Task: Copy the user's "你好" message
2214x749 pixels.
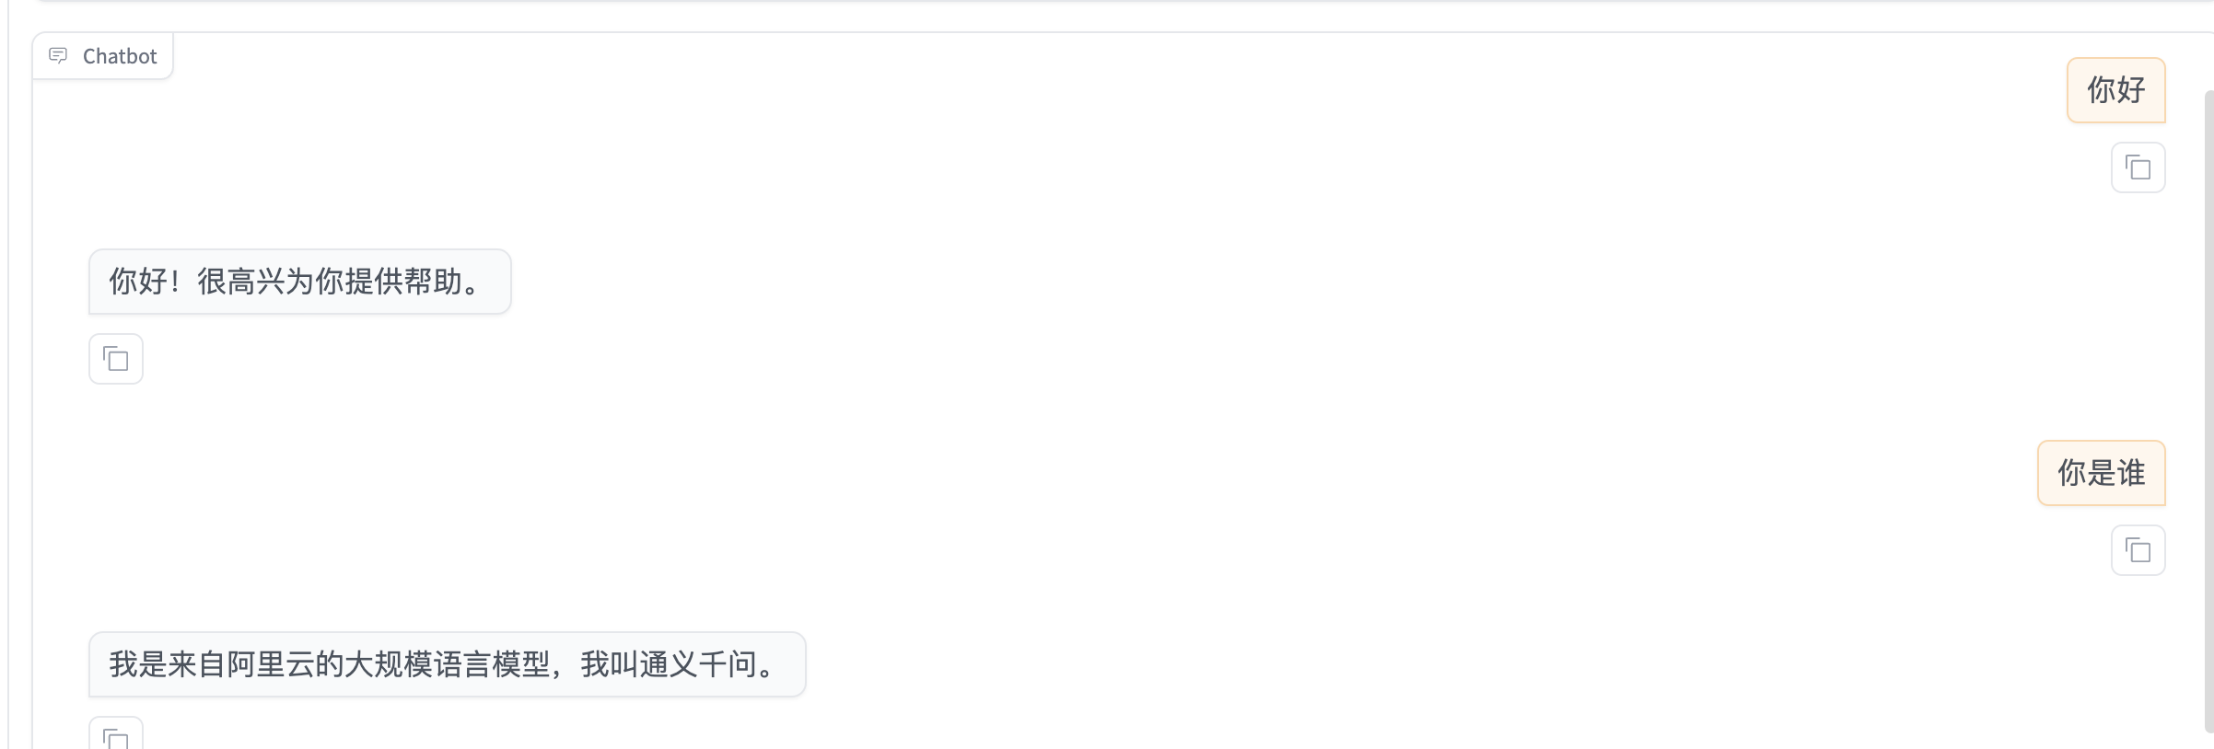Action: (2138, 167)
